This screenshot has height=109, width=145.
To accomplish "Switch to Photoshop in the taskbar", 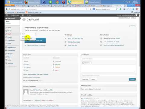I will click(44, 2).
